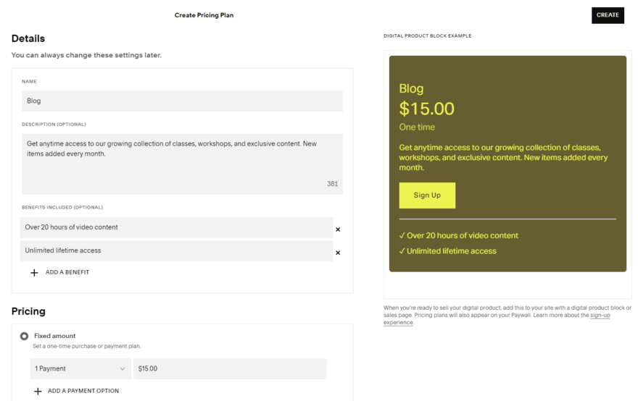Image resolution: width=638 pixels, height=401 pixels.
Task: Remove the 'Over 20 hours of video content' benefit
Action: 338,229
